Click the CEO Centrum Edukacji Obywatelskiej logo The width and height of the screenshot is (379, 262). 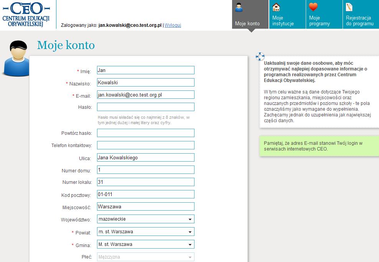coord(26,14)
